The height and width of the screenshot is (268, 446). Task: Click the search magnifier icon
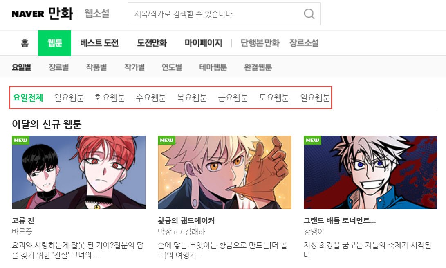309,13
